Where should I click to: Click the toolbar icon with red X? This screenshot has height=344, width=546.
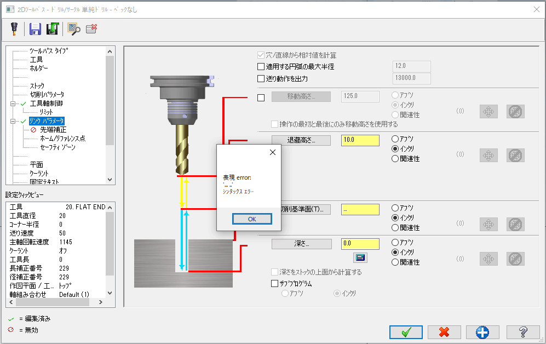(x=91, y=29)
